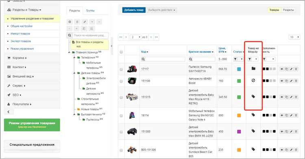Click the Добавить товар button

point(134,10)
